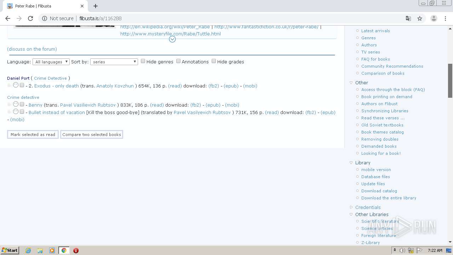The image size is (453, 255).
Task: Switch to Chrome in the taskbar
Action: click(64, 250)
